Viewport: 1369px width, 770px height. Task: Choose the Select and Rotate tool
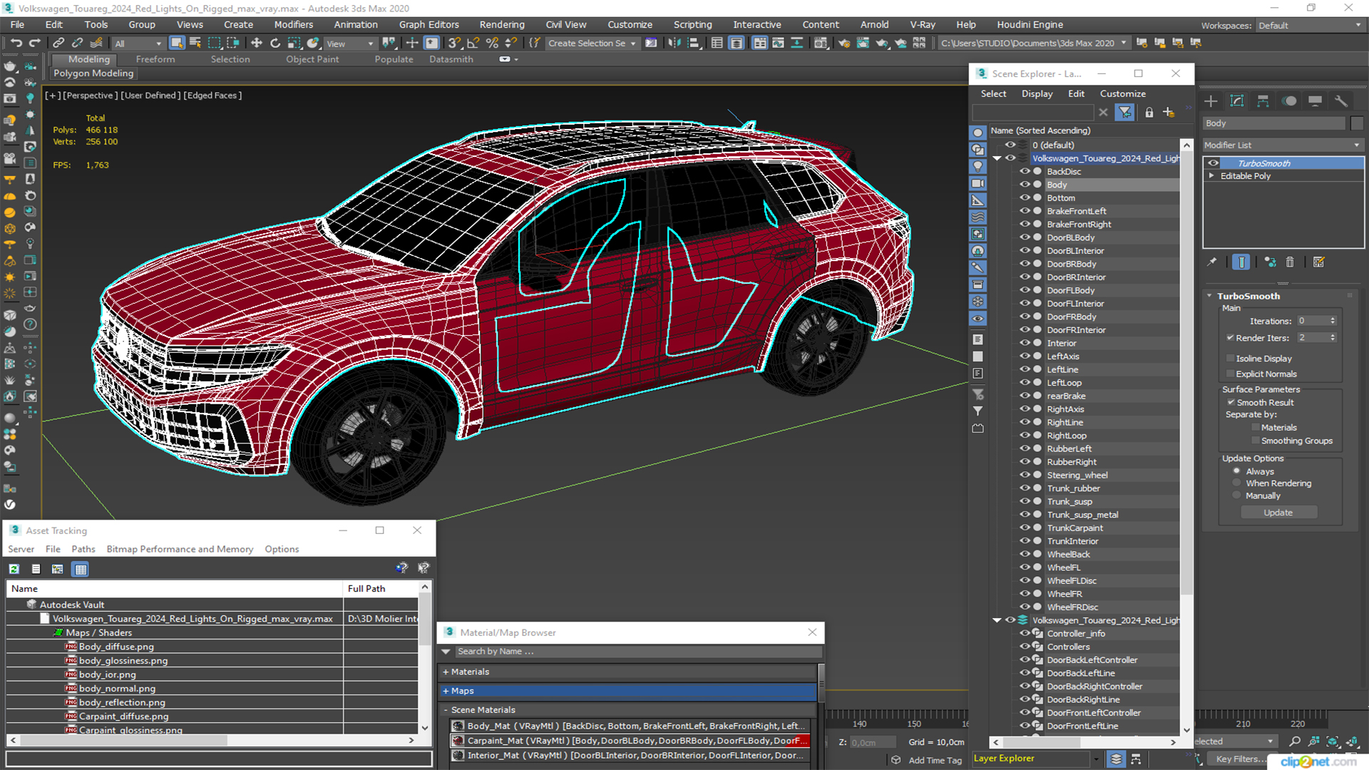point(275,43)
